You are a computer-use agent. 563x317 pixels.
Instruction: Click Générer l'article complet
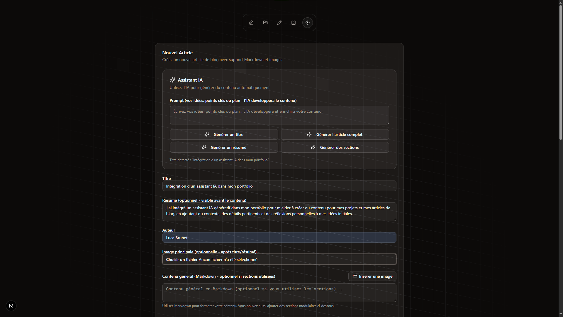tap(335, 134)
